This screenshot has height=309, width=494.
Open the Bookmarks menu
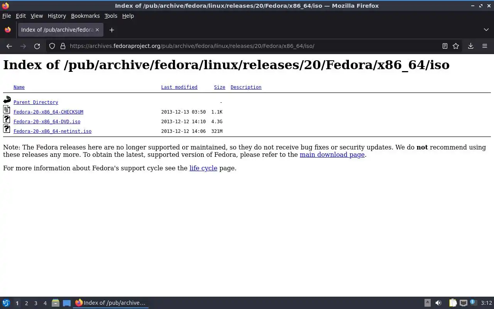coord(85,16)
